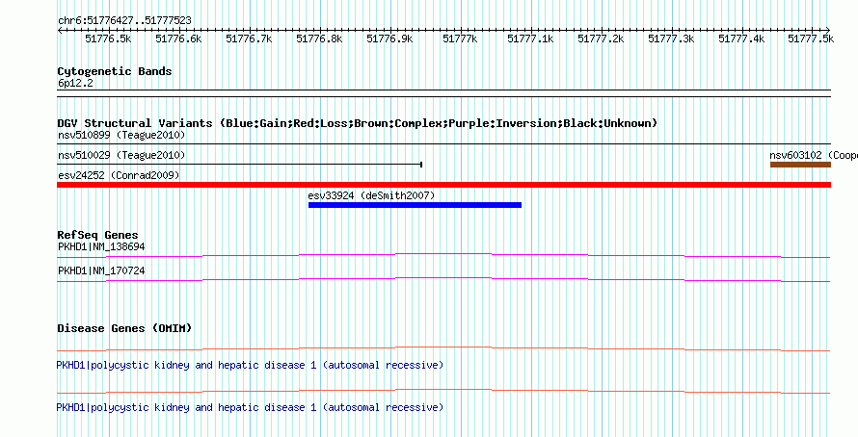Select the DGV Structural Variants track heading
The image size is (858, 437).
358,123
